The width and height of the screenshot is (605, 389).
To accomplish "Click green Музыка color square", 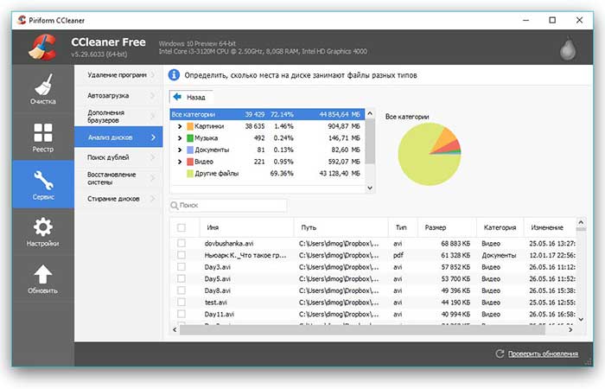I will [190, 137].
